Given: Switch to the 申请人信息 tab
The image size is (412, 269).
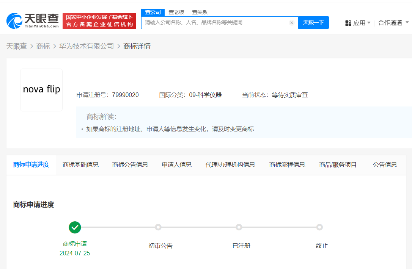Looking at the screenshot, I should click(176, 164).
